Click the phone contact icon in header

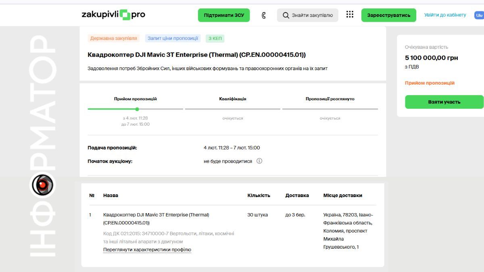click(x=264, y=15)
